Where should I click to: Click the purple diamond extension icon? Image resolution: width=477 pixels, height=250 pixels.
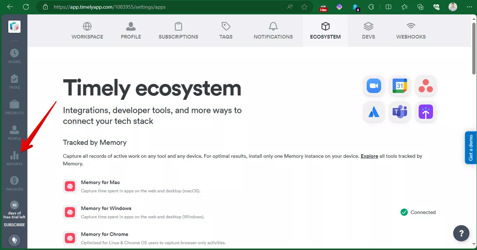click(x=339, y=7)
